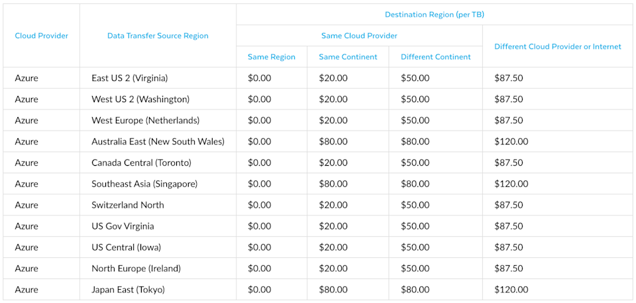Select the Japan East (Tokyo) cell

point(128,290)
